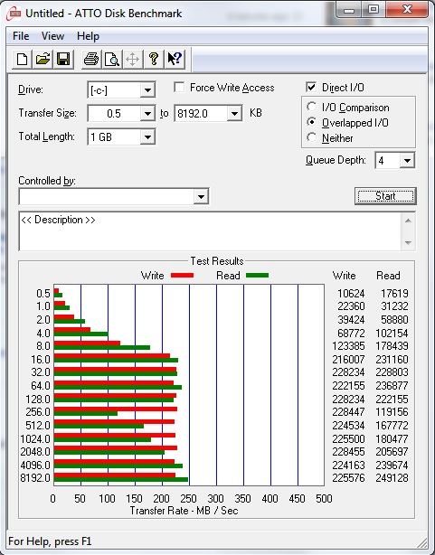Enable Force Write Access checkbox
435x555 pixels.
[x=179, y=87]
